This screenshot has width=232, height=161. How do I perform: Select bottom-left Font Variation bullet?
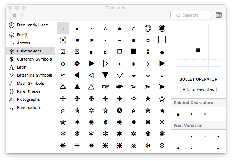click(178, 149)
